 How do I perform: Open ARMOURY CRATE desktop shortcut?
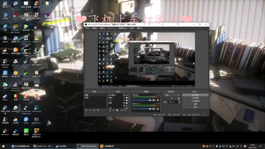coord(5,64)
